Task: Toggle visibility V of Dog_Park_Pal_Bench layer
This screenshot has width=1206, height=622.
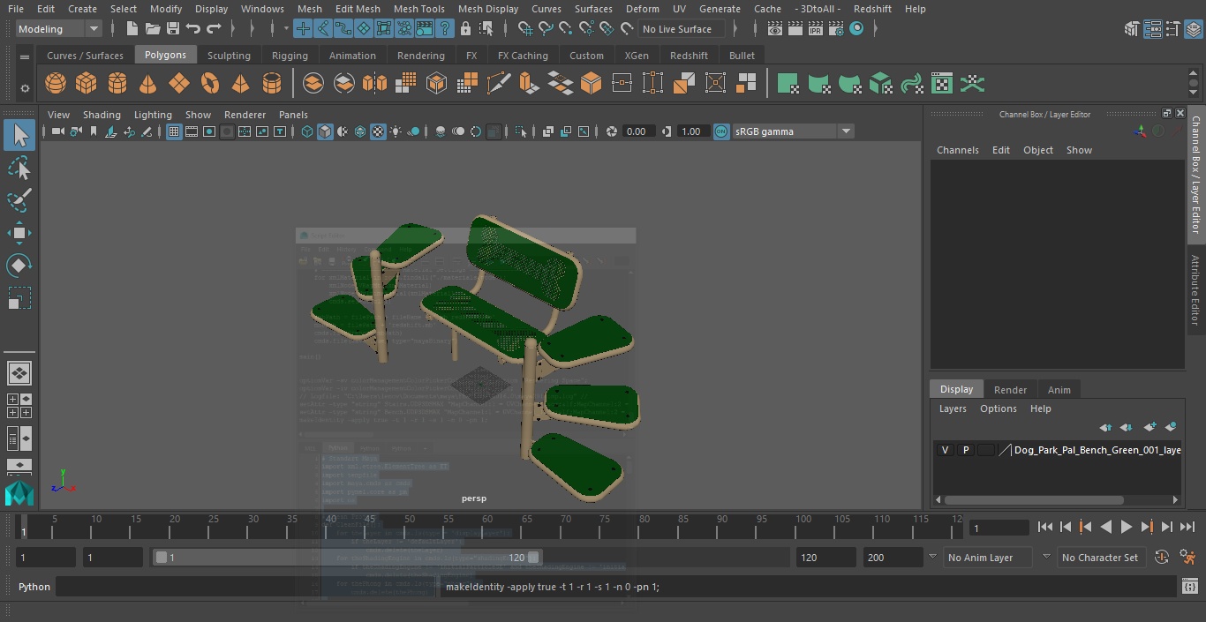Action: point(945,450)
